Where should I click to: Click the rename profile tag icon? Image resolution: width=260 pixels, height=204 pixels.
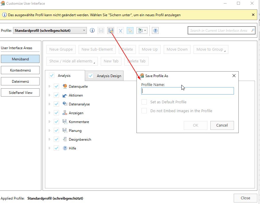130,31
